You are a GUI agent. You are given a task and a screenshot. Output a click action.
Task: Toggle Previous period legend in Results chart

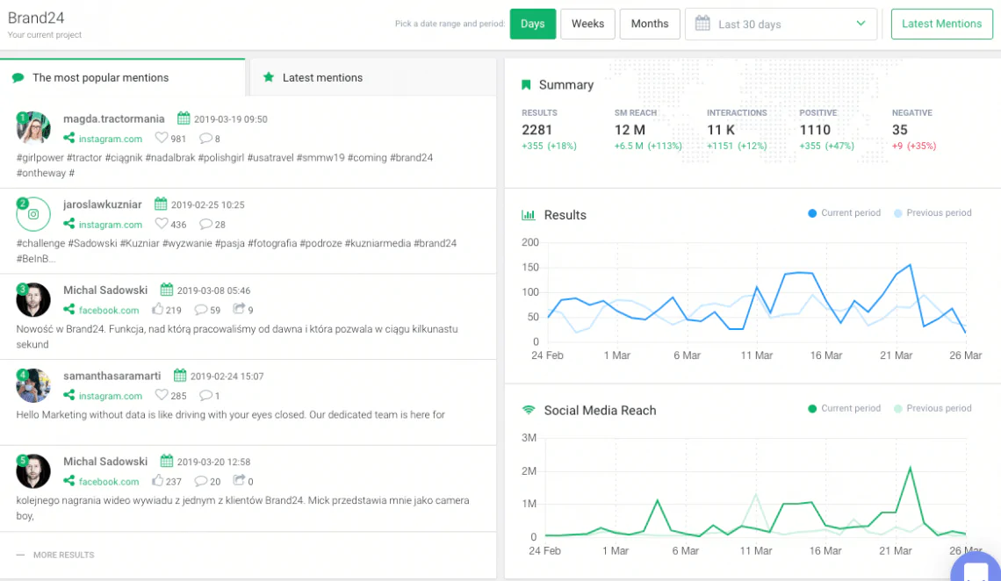[933, 213]
